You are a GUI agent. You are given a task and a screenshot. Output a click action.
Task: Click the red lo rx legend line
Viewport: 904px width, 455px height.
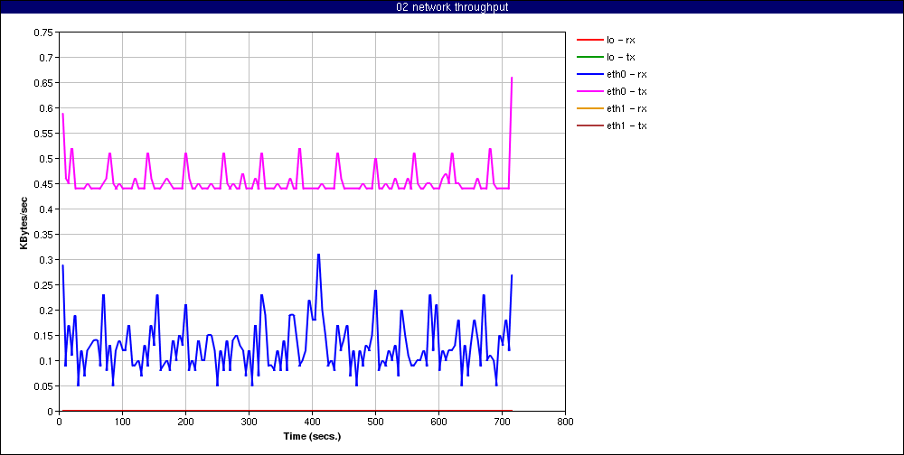(x=589, y=40)
